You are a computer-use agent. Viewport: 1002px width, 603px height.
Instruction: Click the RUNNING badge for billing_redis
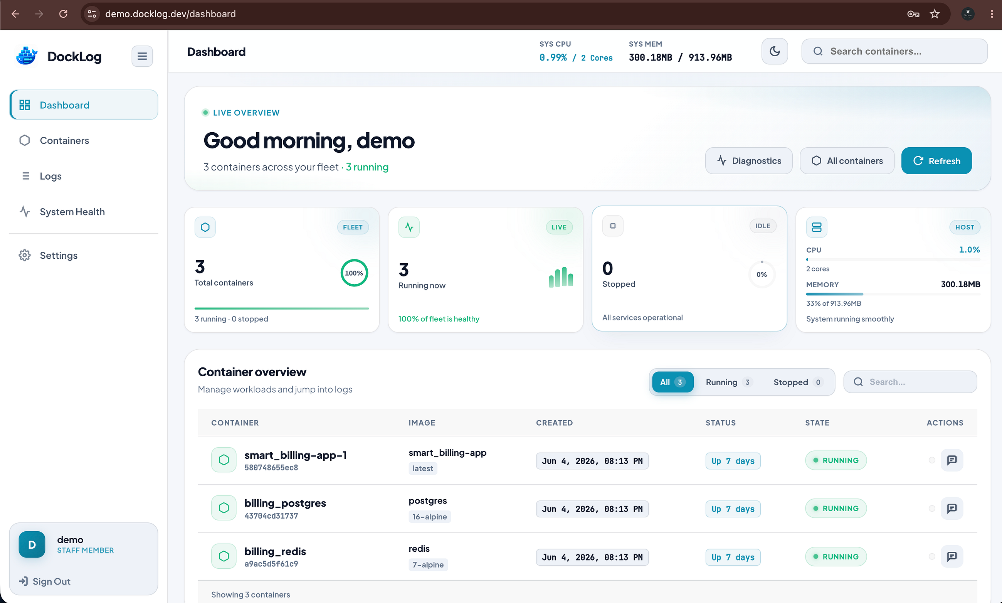tap(836, 557)
